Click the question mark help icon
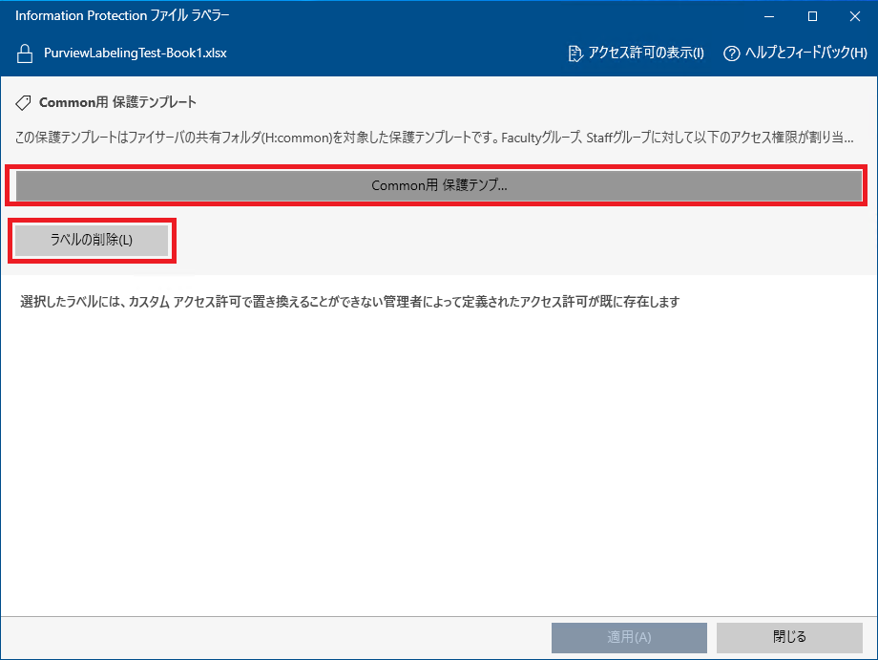Screen dimensions: 878x660 (x=732, y=53)
